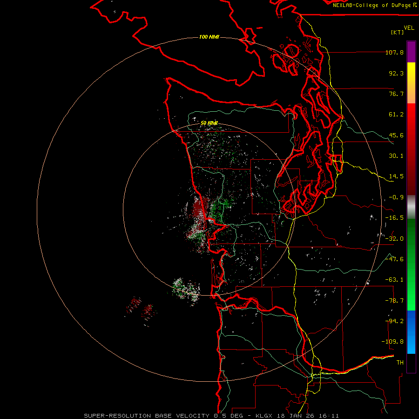
Task: Click the blue segment of color bar
Action: pos(411,332)
